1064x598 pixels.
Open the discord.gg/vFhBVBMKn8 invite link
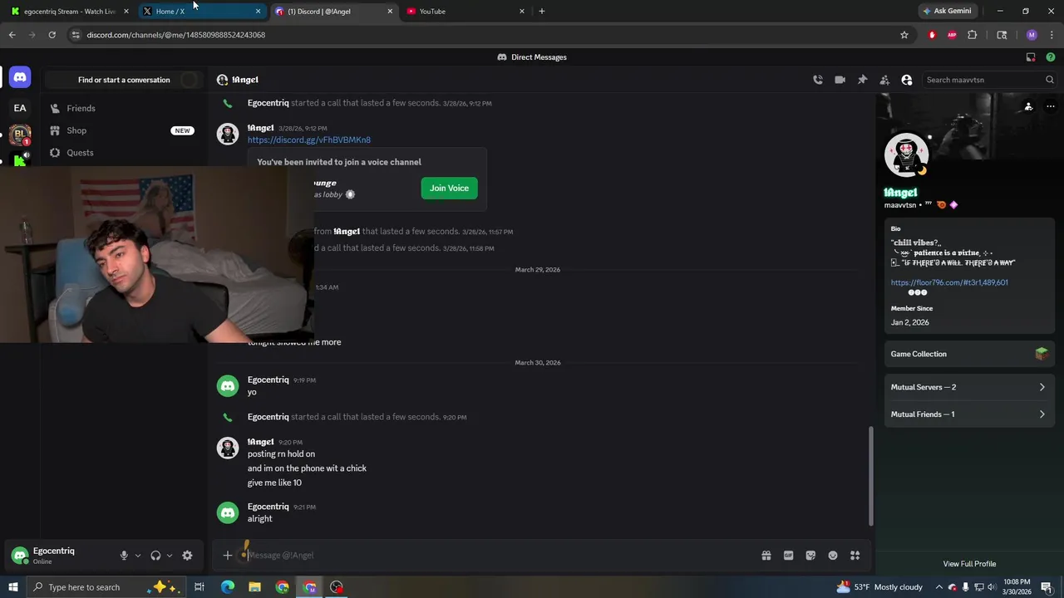309,140
